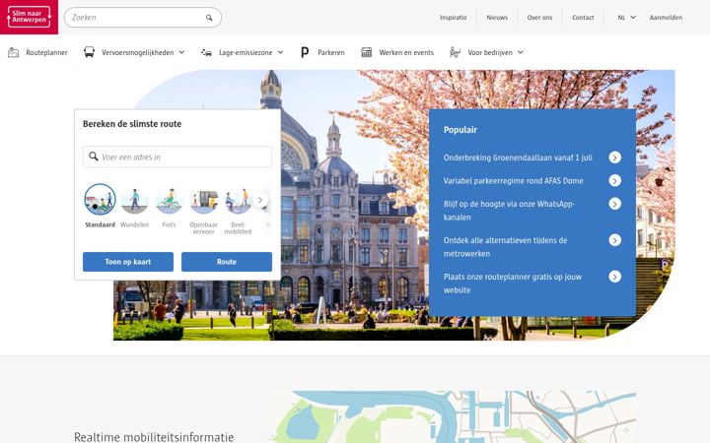This screenshot has width=710, height=443.
Task: Go to Inspiratie page
Action: click(453, 18)
